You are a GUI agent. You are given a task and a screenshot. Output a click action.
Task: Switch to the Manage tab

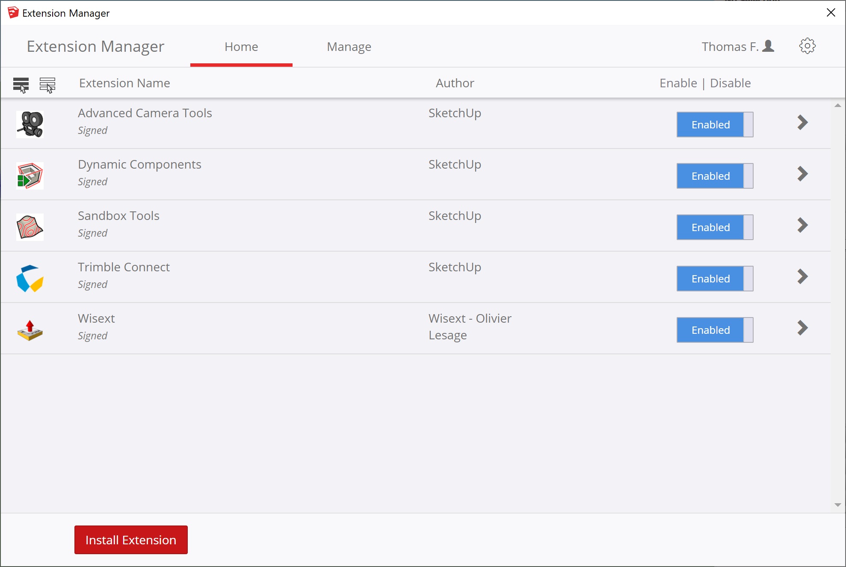pos(349,47)
